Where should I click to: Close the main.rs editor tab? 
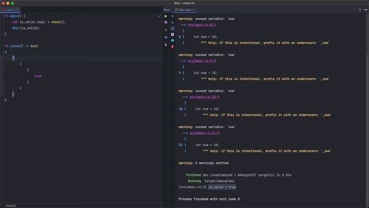[18, 10]
